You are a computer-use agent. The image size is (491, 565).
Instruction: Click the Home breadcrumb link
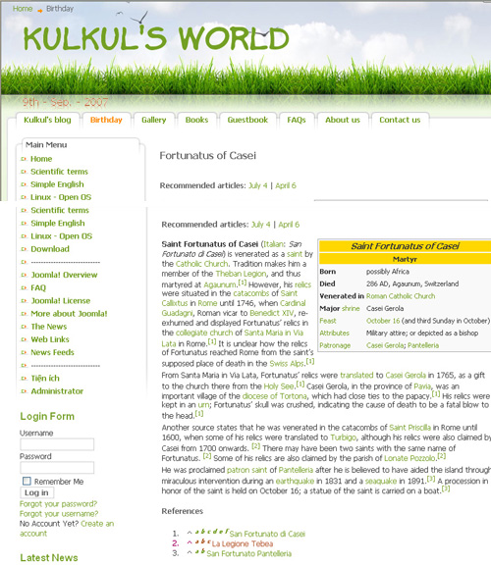(23, 9)
